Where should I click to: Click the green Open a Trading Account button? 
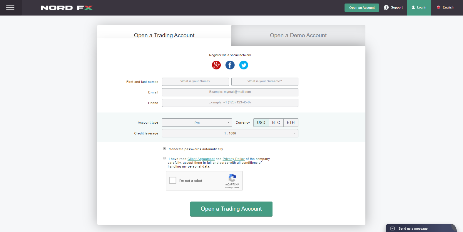[x=231, y=209]
